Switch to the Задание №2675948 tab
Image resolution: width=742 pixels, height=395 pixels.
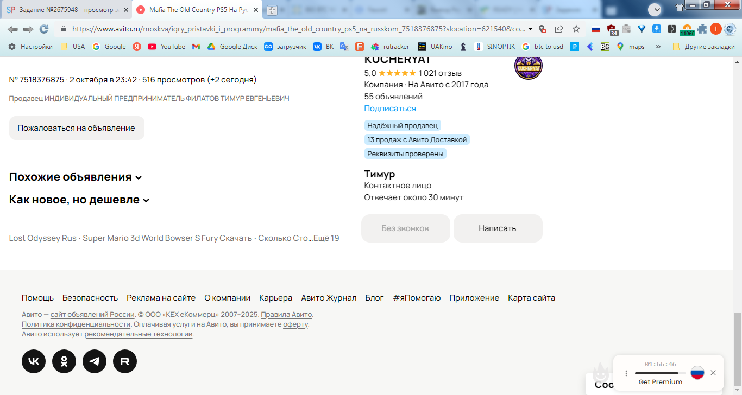coord(65,10)
